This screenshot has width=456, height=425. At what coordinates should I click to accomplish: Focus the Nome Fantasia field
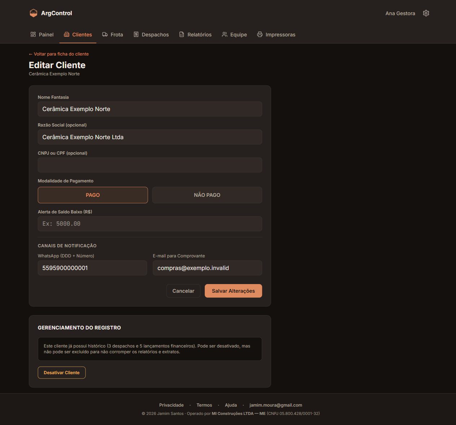(x=150, y=109)
